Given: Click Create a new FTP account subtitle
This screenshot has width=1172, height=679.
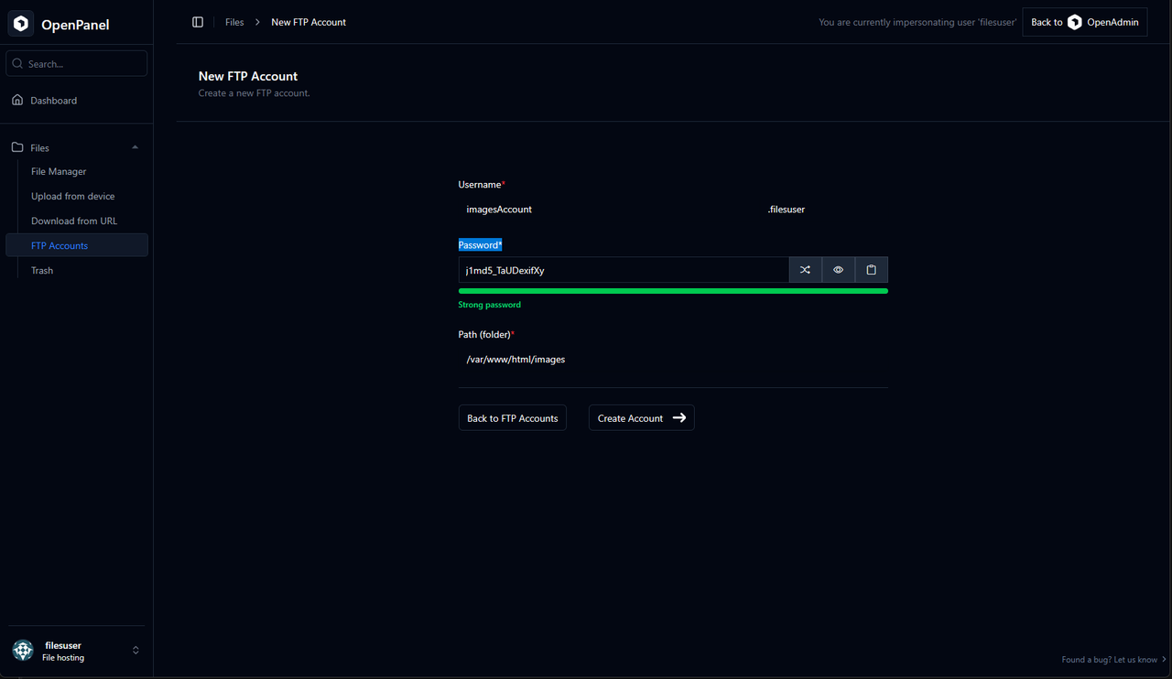Looking at the screenshot, I should click(x=255, y=93).
